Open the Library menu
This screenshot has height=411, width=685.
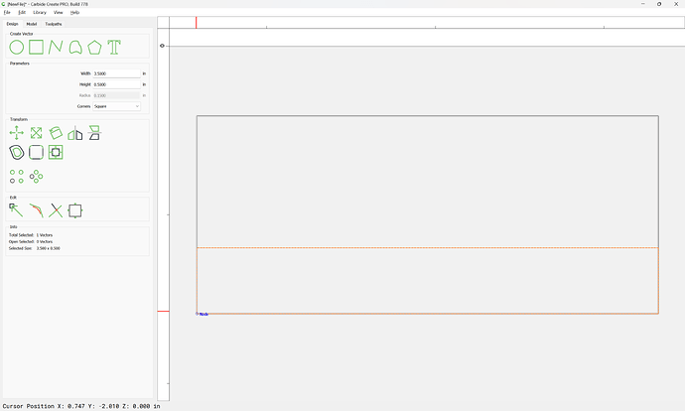[40, 12]
